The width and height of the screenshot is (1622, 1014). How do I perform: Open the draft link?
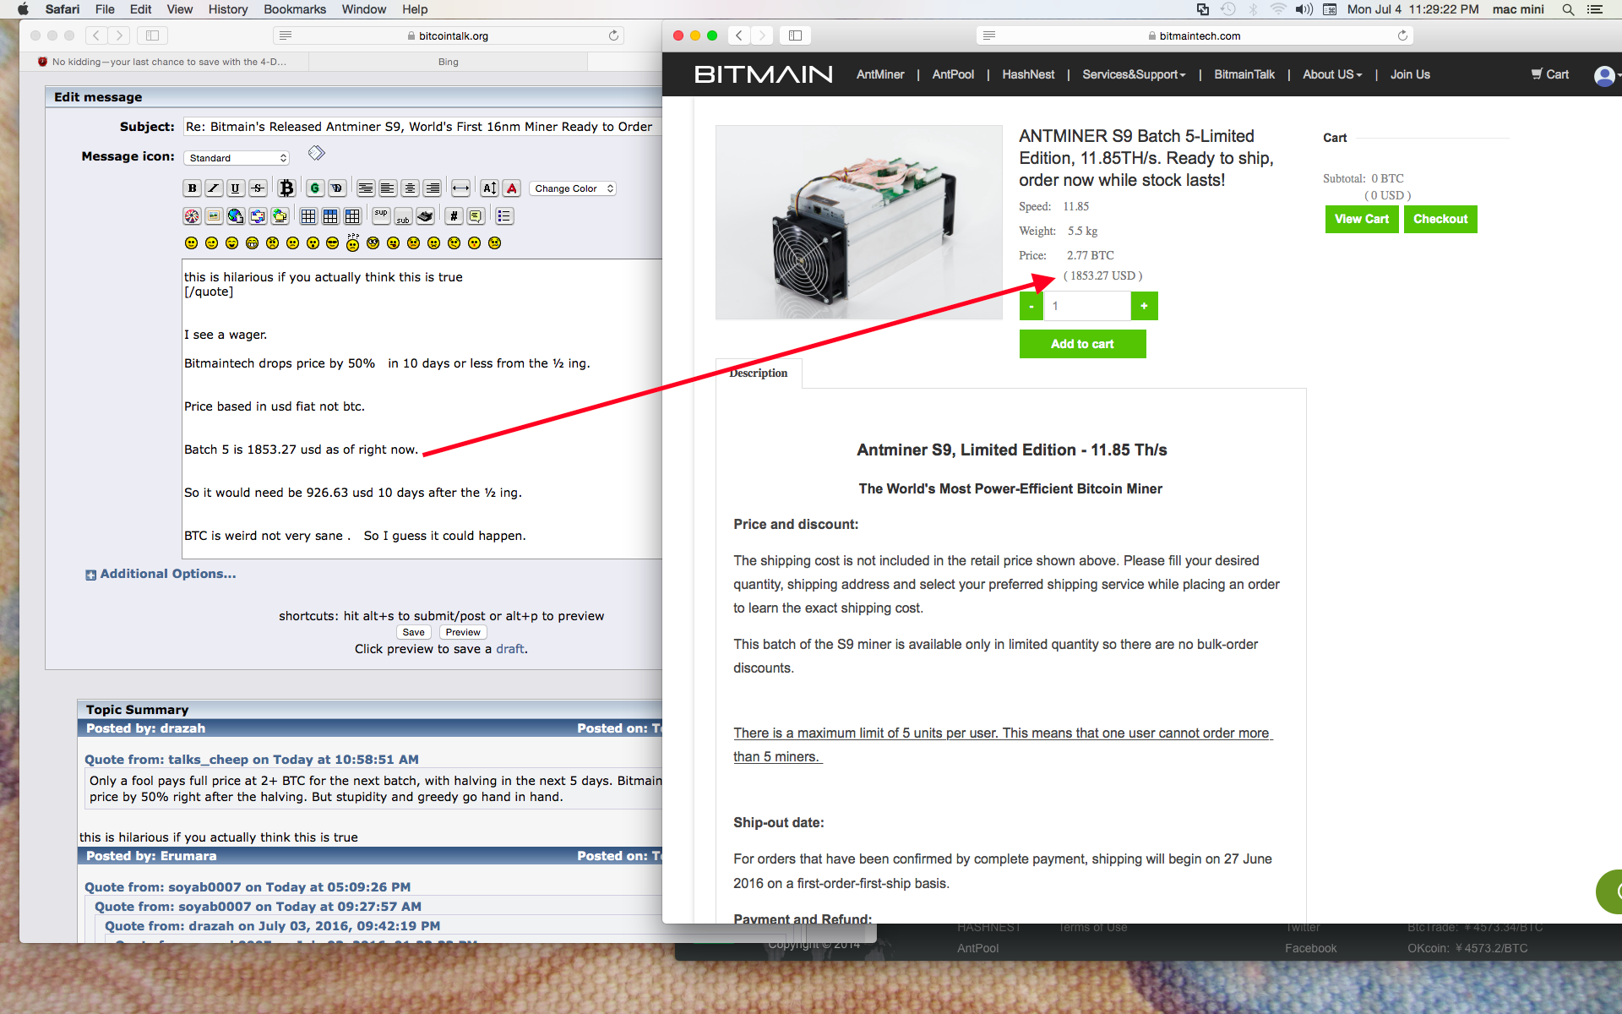[x=510, y=649]
